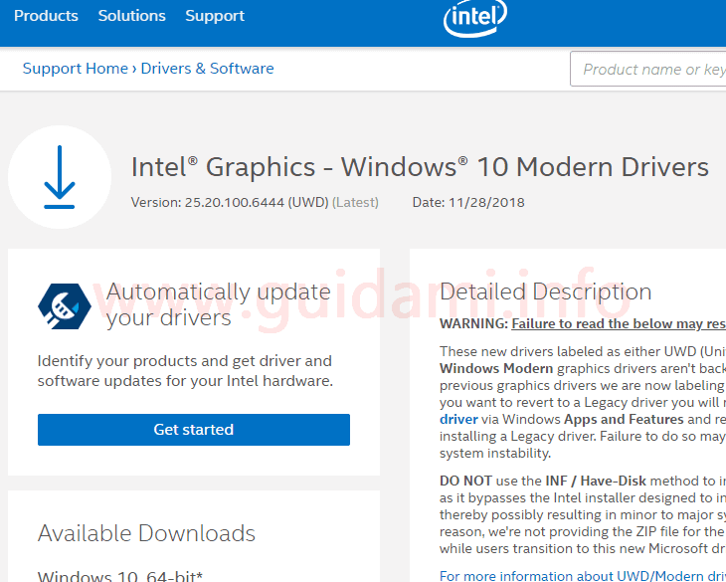Click the 'Windows 10, 64-bit*' entry
Screen dimensions: 726x582
[x=120, y=575]
